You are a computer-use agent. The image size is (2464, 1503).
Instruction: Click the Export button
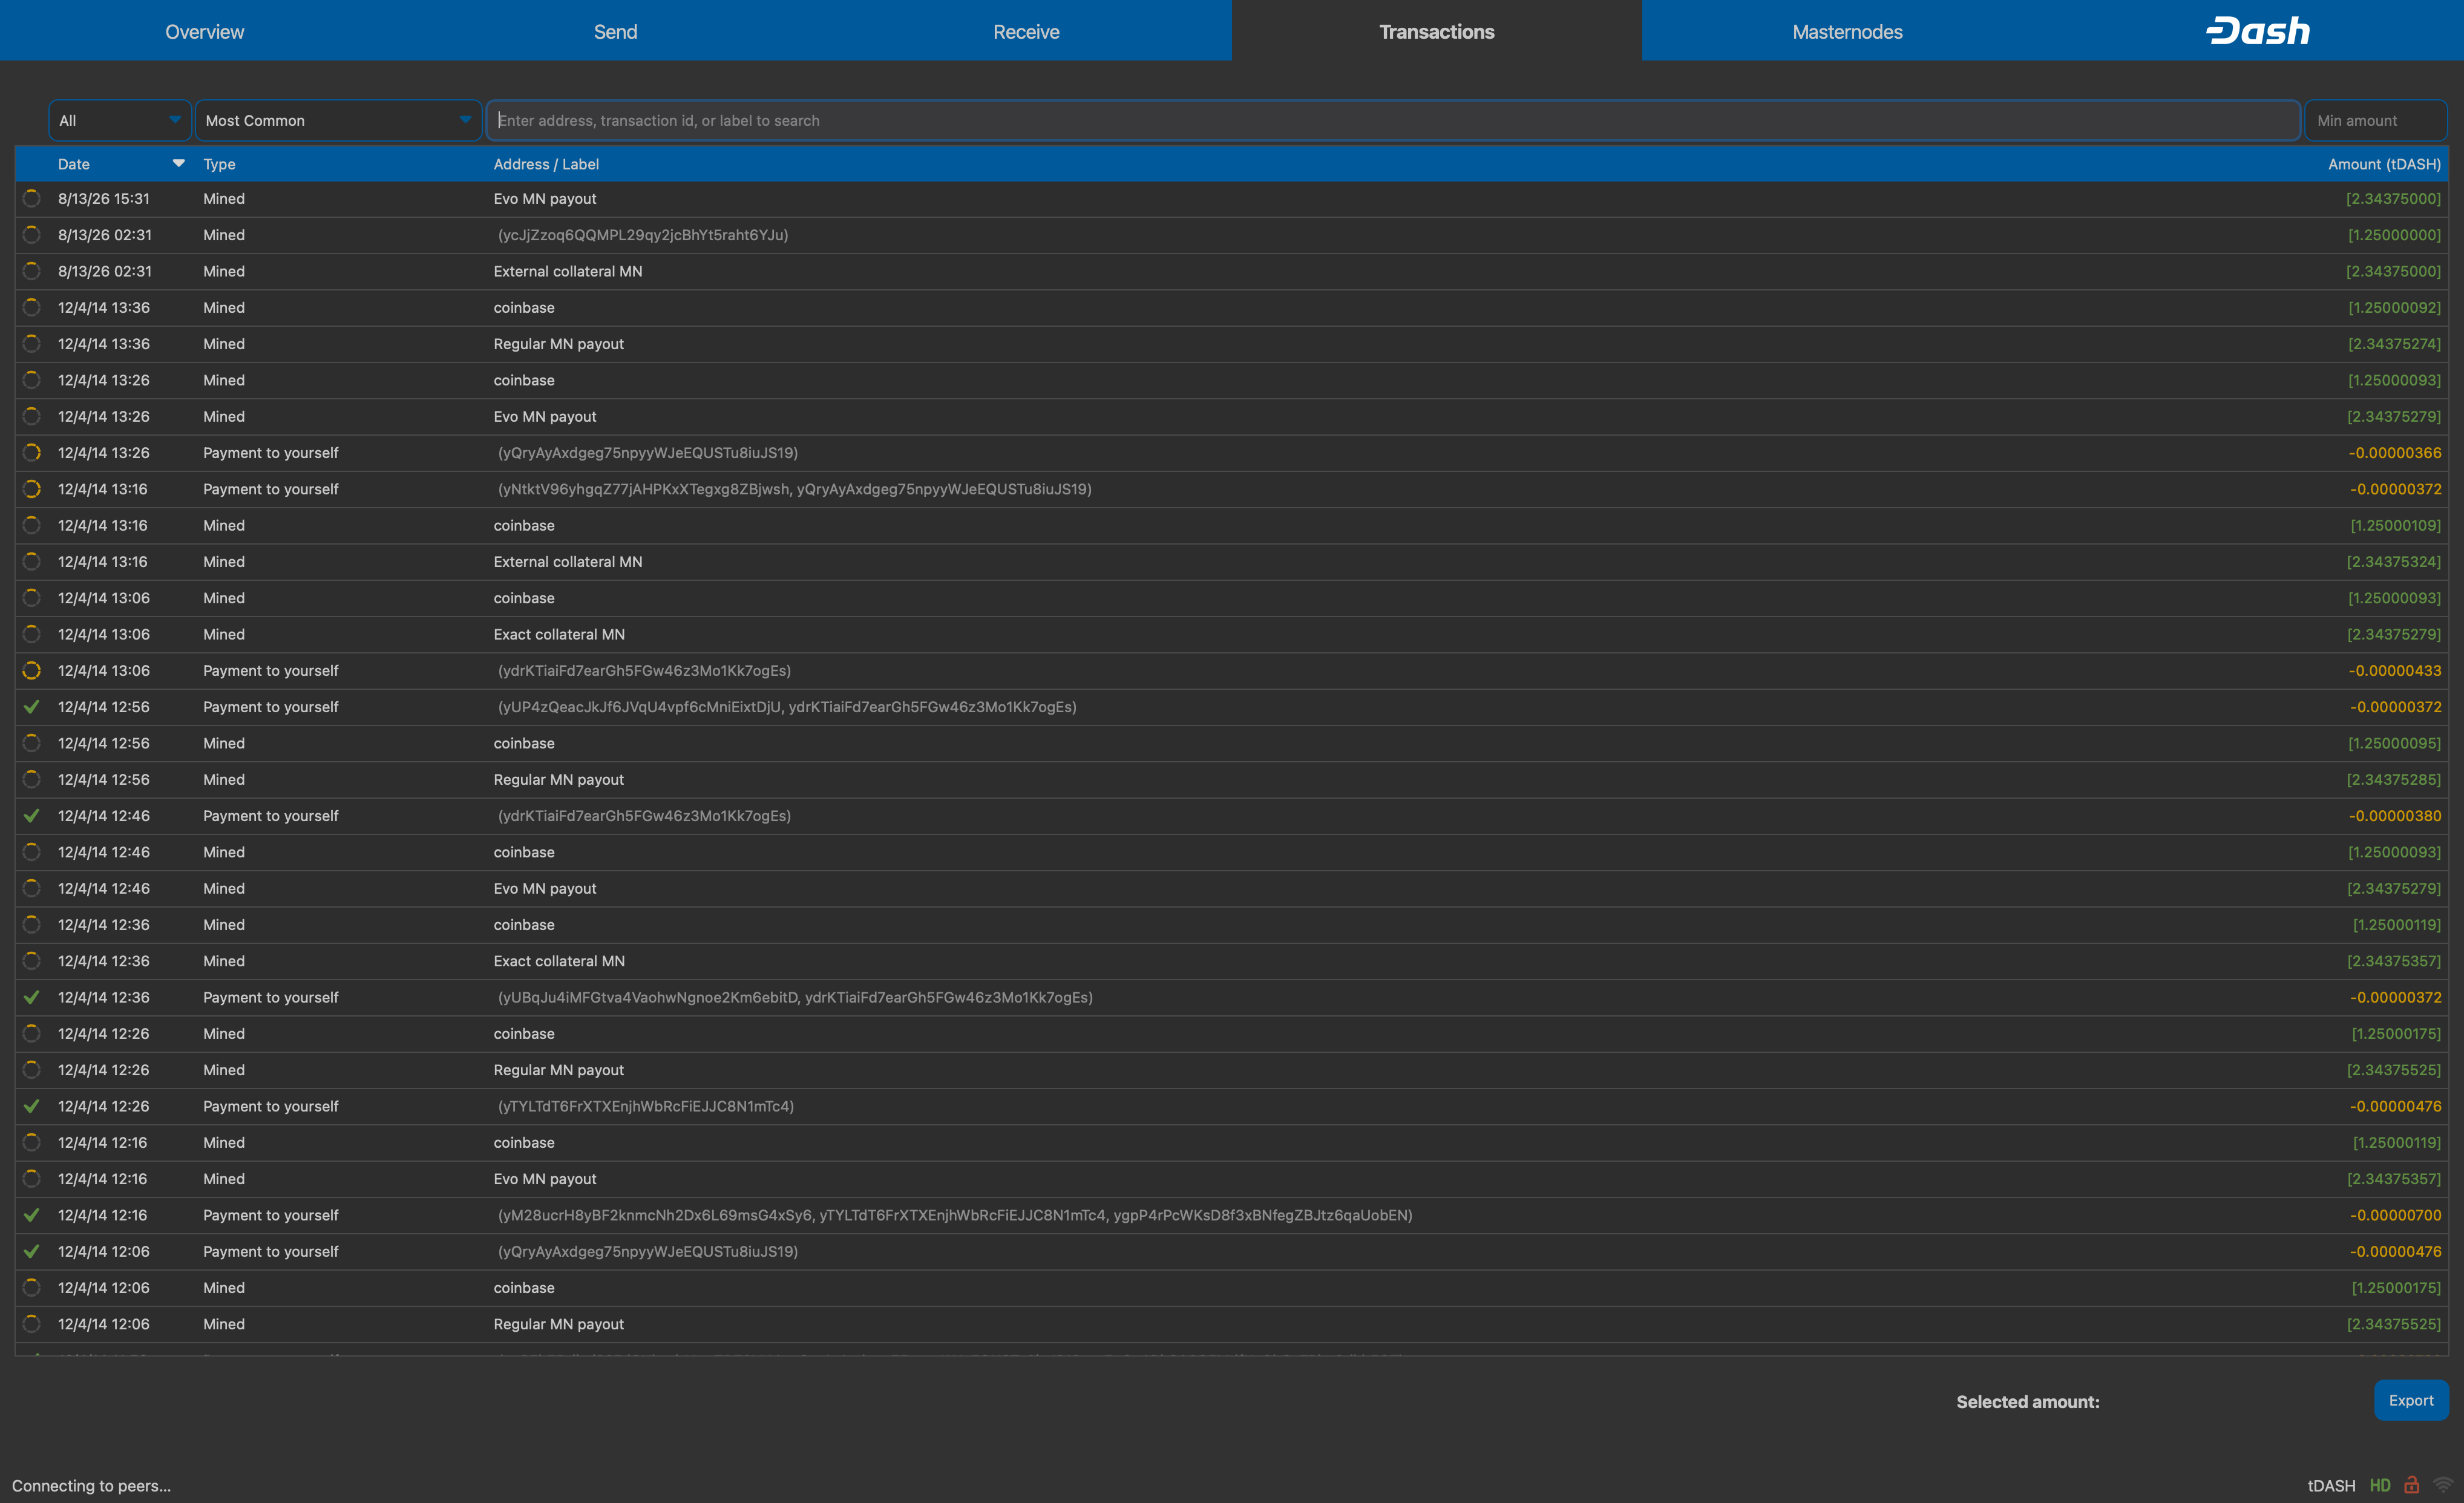coord(2411,1400)
